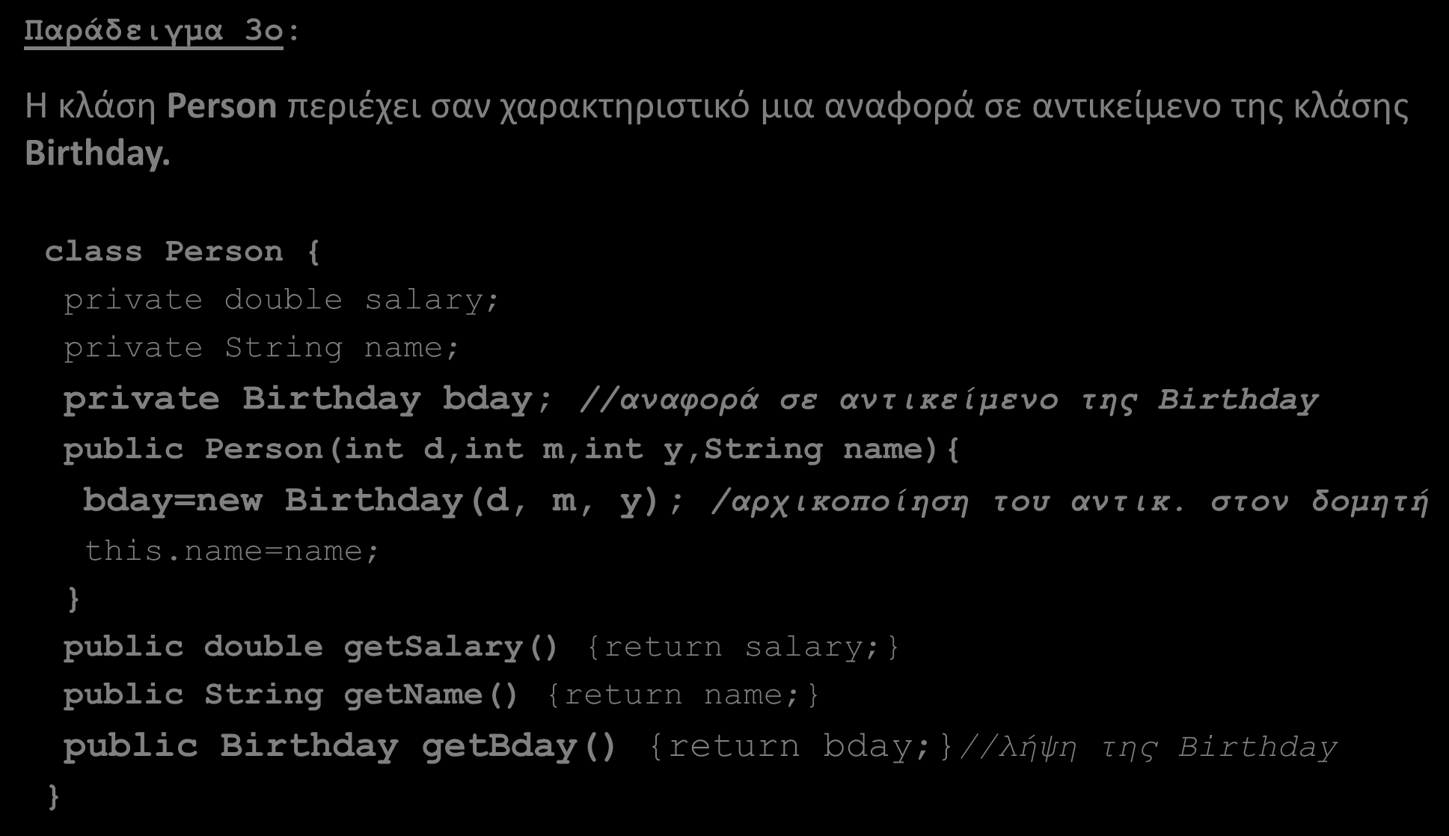Click the bday=new Birthday(d, m, y) statement
Viewport: 1449px width, 836px height.
click(383, 501)
